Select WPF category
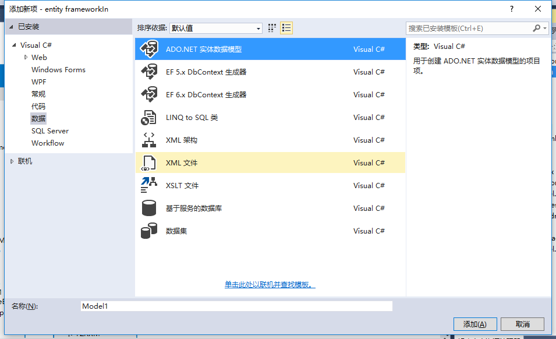Image resolution: width=556 pixels, height=339 pixels. pos(38,82)
